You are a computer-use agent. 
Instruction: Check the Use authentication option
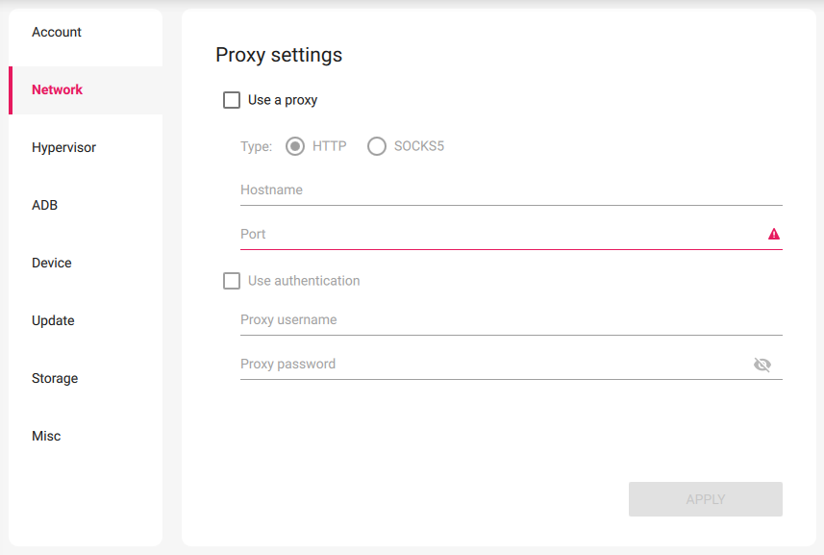232,280
